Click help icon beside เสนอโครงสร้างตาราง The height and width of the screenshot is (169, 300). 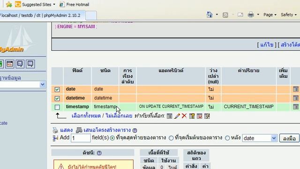point(135,131)
